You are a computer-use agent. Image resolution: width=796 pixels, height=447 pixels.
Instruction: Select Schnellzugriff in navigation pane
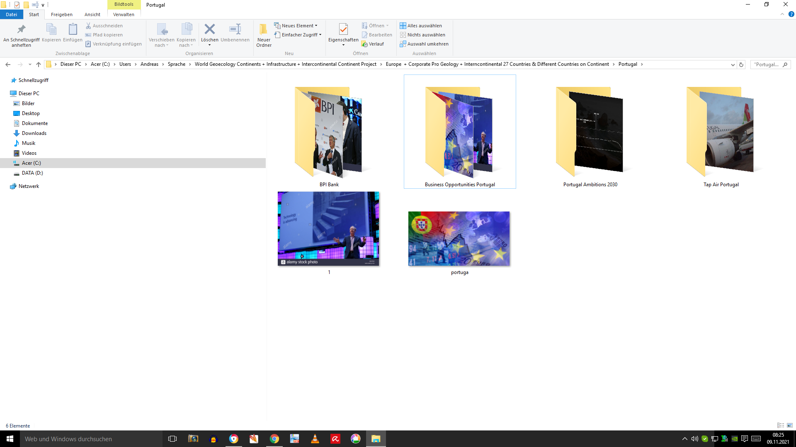click(x=33, y=80)
